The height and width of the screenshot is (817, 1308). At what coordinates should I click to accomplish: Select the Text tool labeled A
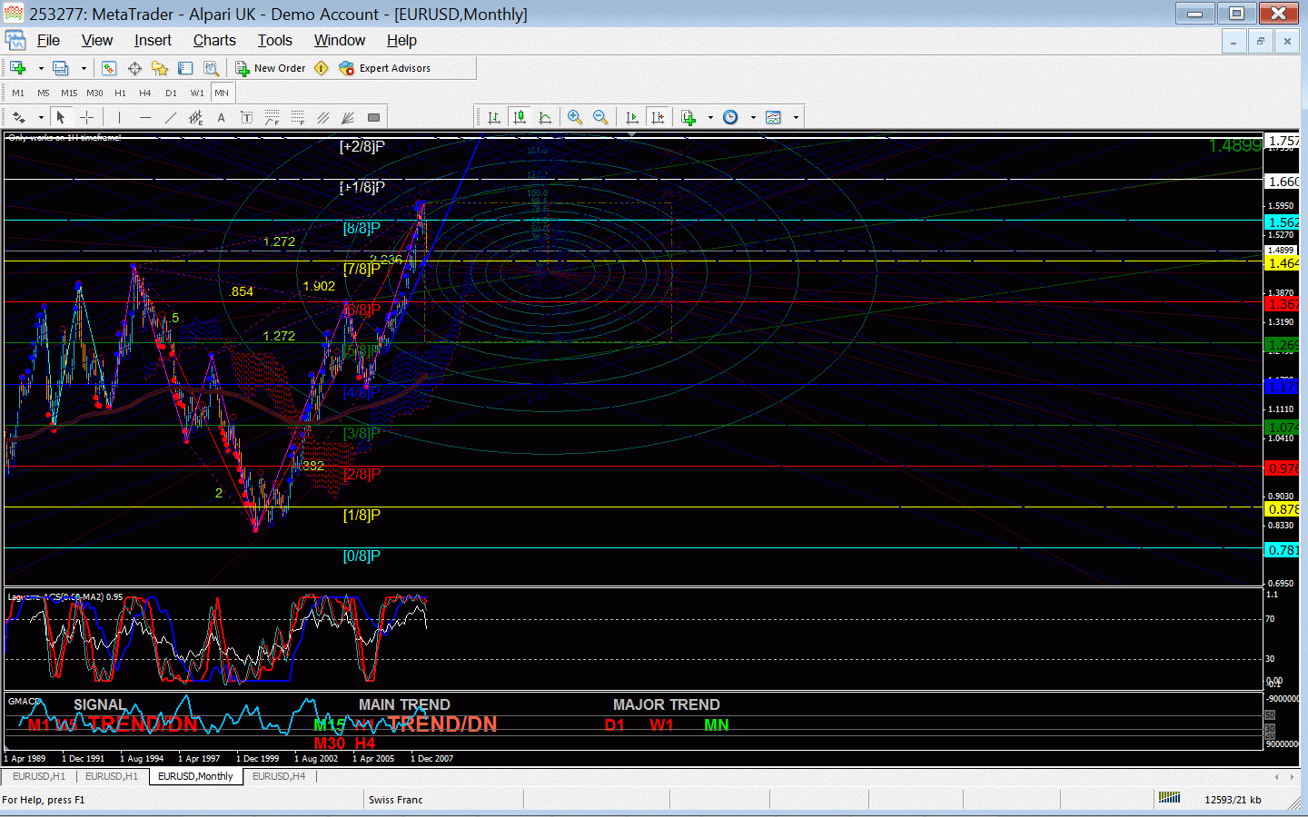pyautogui.click(x=221, y=117)
